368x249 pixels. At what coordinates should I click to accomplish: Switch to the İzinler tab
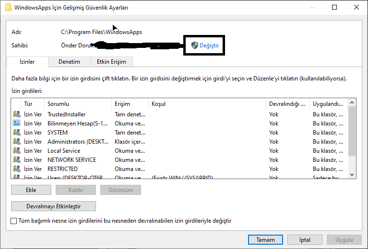tap(27, 62)
